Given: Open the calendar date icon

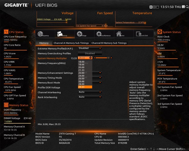Looking at the screenshot, I should click(183, 6).
